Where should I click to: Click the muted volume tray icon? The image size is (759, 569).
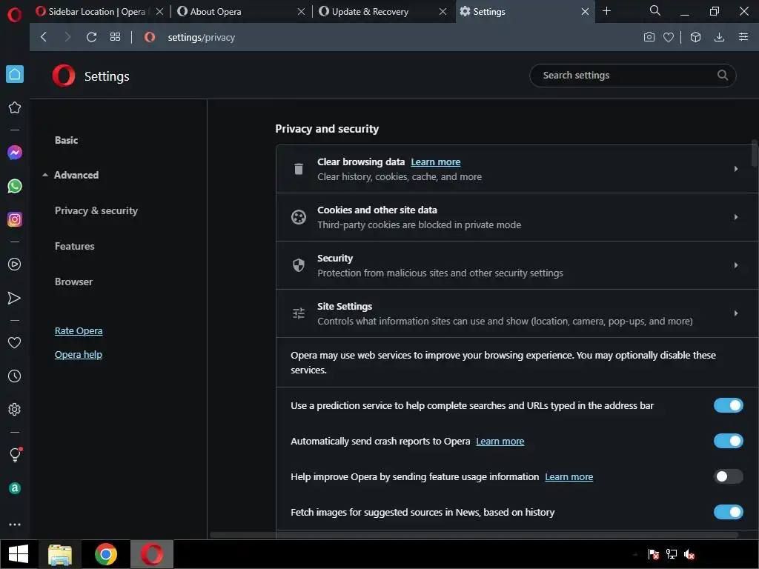pyautogui.click(x=689, y=554)
